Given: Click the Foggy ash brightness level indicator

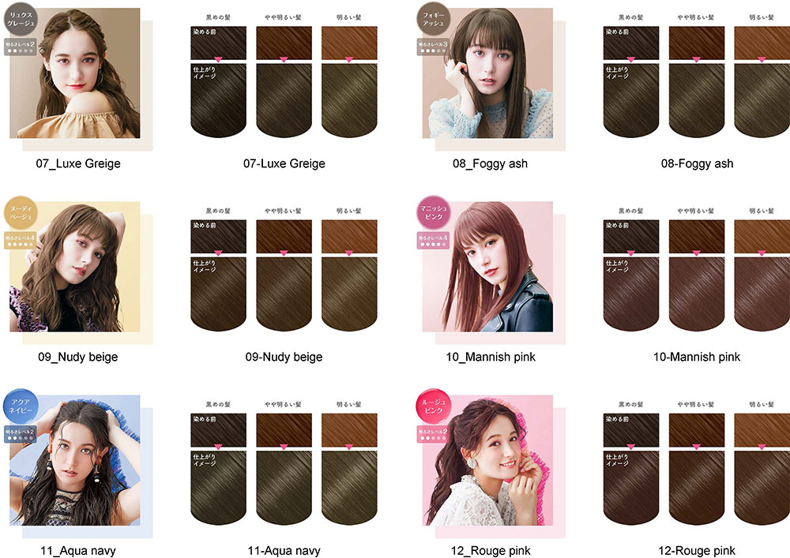Looking at the screenshot, I should click(x=433, y=47).
